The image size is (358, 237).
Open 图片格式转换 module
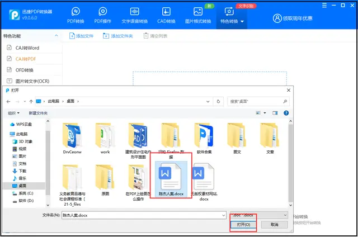coord(198,15)
